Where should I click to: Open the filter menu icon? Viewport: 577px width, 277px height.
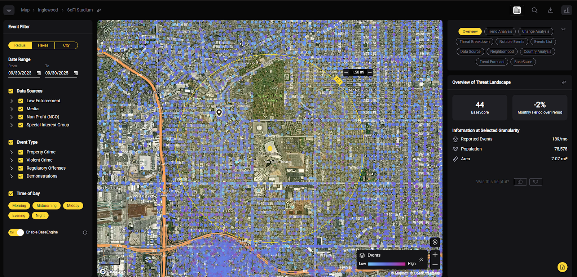pyautogui.click(x=9, y=10)
